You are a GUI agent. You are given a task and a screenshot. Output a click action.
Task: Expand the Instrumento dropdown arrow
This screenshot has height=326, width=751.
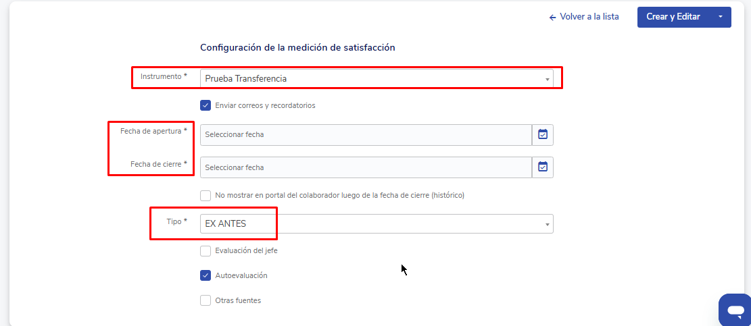pos(547,79)
